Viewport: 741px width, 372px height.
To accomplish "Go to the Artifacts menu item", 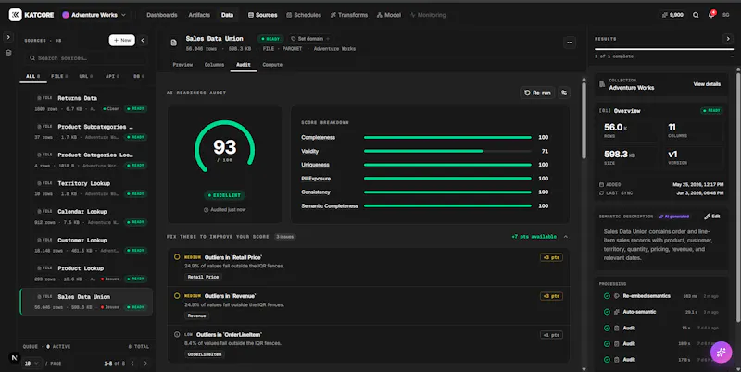I will (x=199, y=15).
